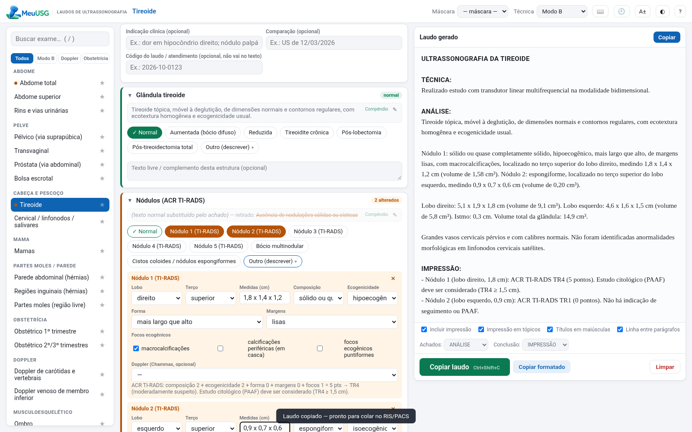This screenshot has width=692, height=432.
Task: Click the Limpar button
Action: tap(665, 367)
